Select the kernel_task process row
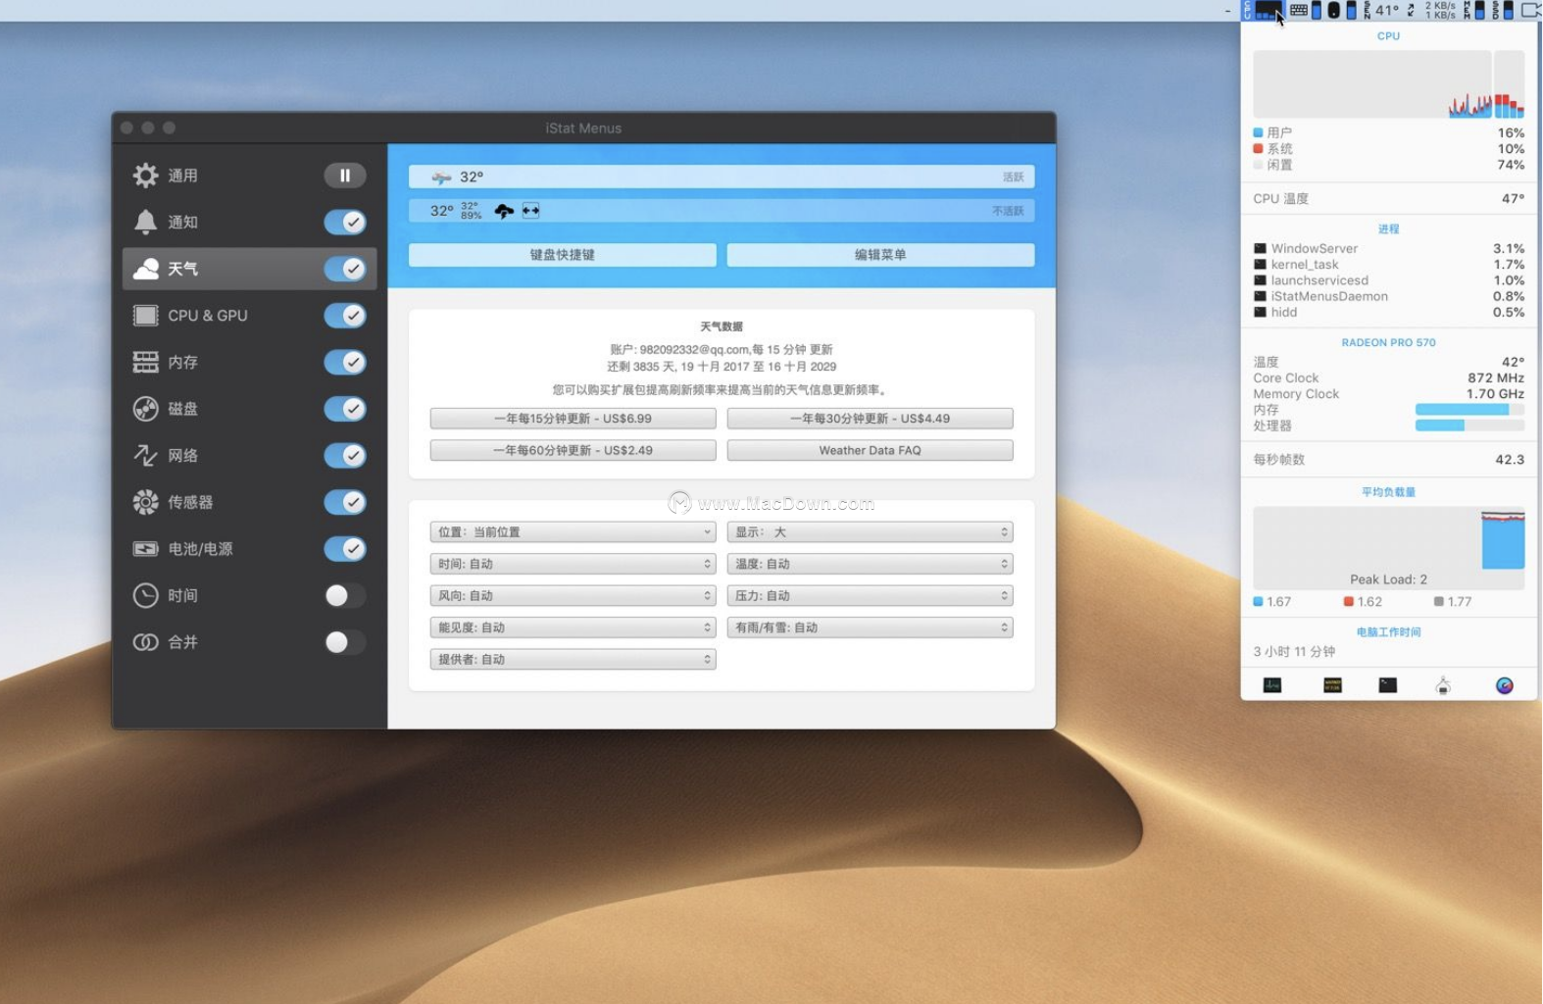The width and height of the screenshot is (1543, 1004). click(x=1388, y=265)
